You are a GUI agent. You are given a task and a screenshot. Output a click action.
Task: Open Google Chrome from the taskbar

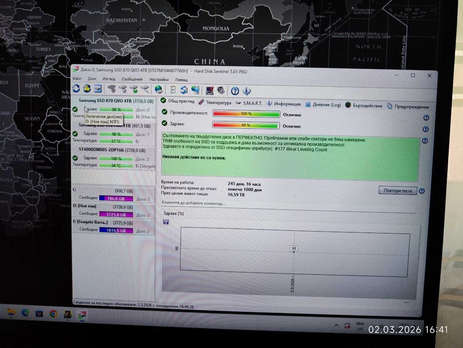[53, 314]
